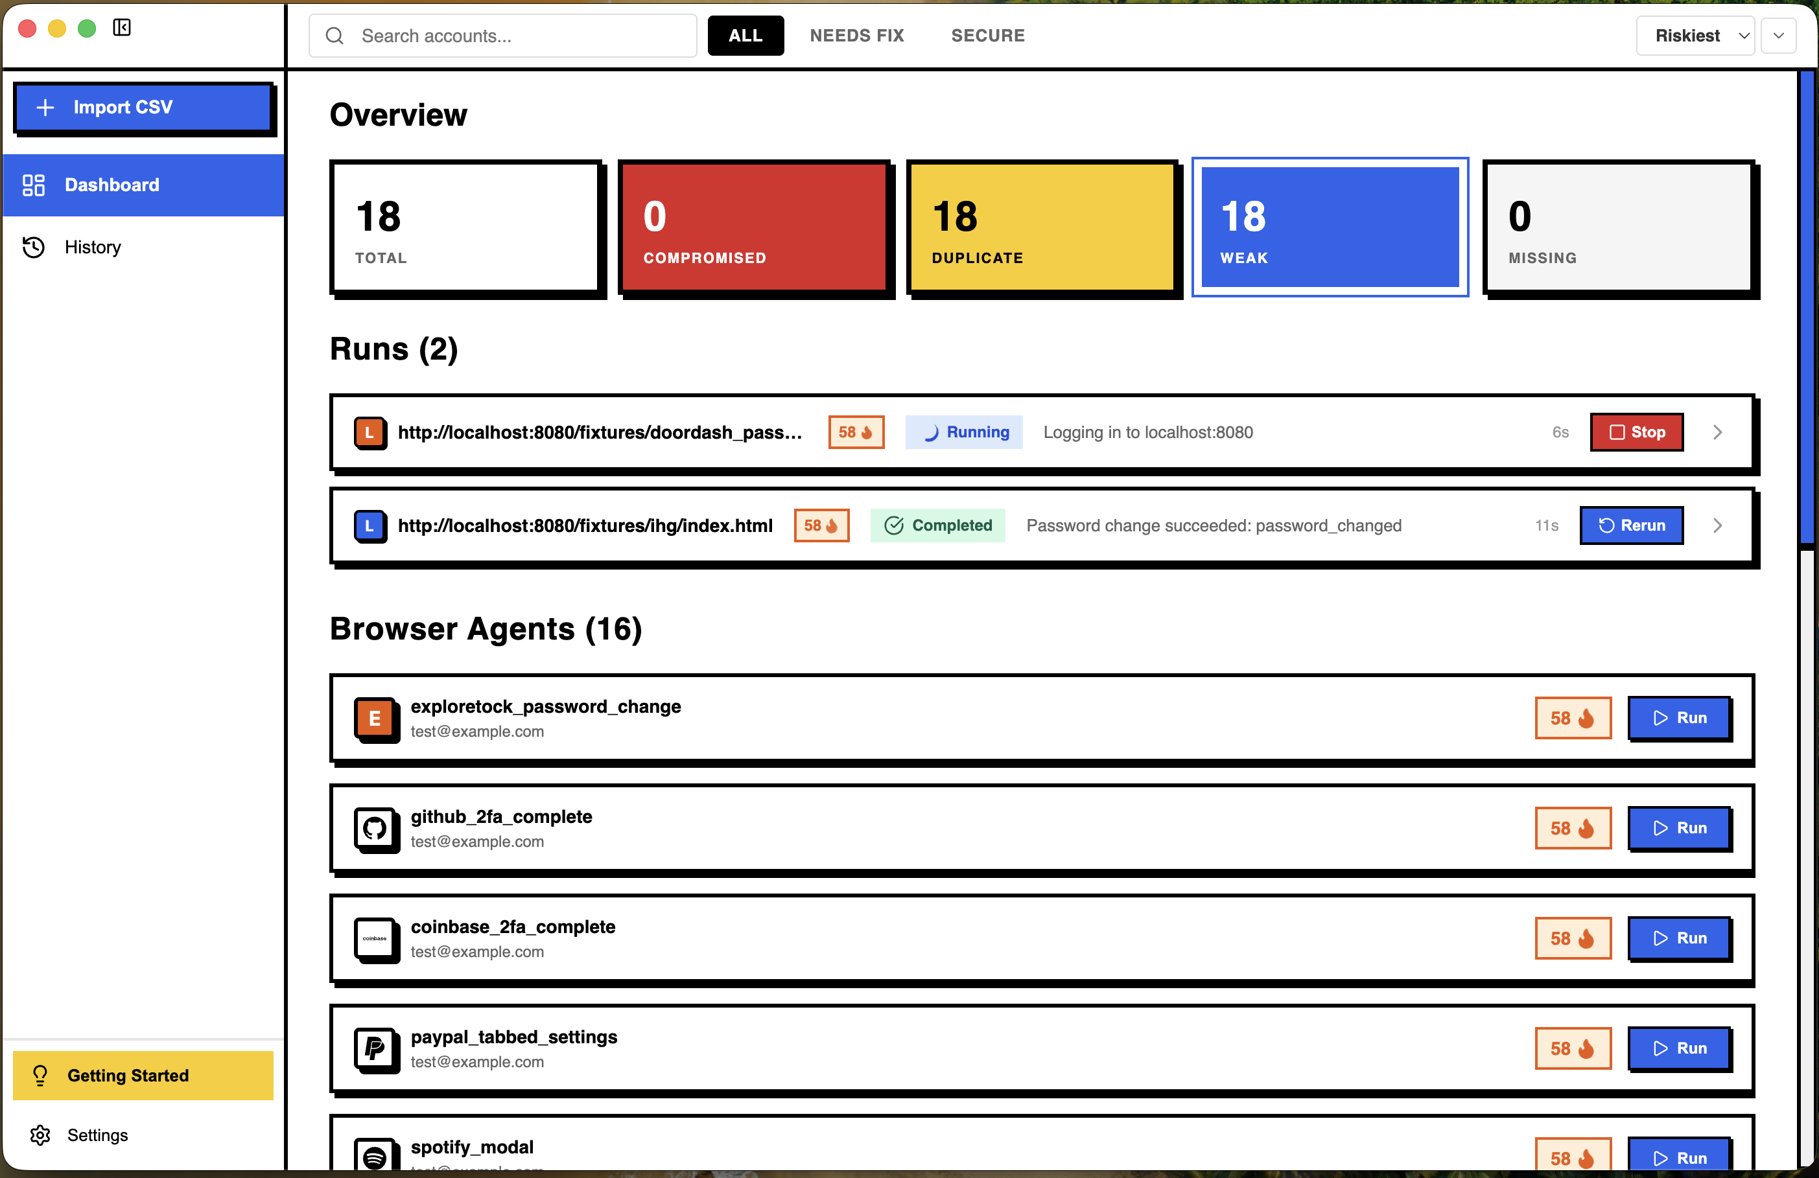Select the Dashboard grid icon in sidebar
Image resolution: width=1819 pixels, height=1178 pixels.
[x=34, y=185]
